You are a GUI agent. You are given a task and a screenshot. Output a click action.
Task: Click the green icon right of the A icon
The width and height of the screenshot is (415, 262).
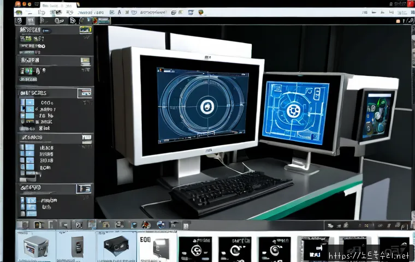127,12
